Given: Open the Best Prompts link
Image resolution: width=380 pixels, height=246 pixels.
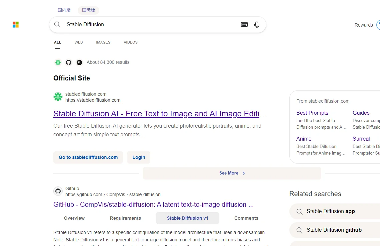Looking at the screenshot, I should point(312,113).
